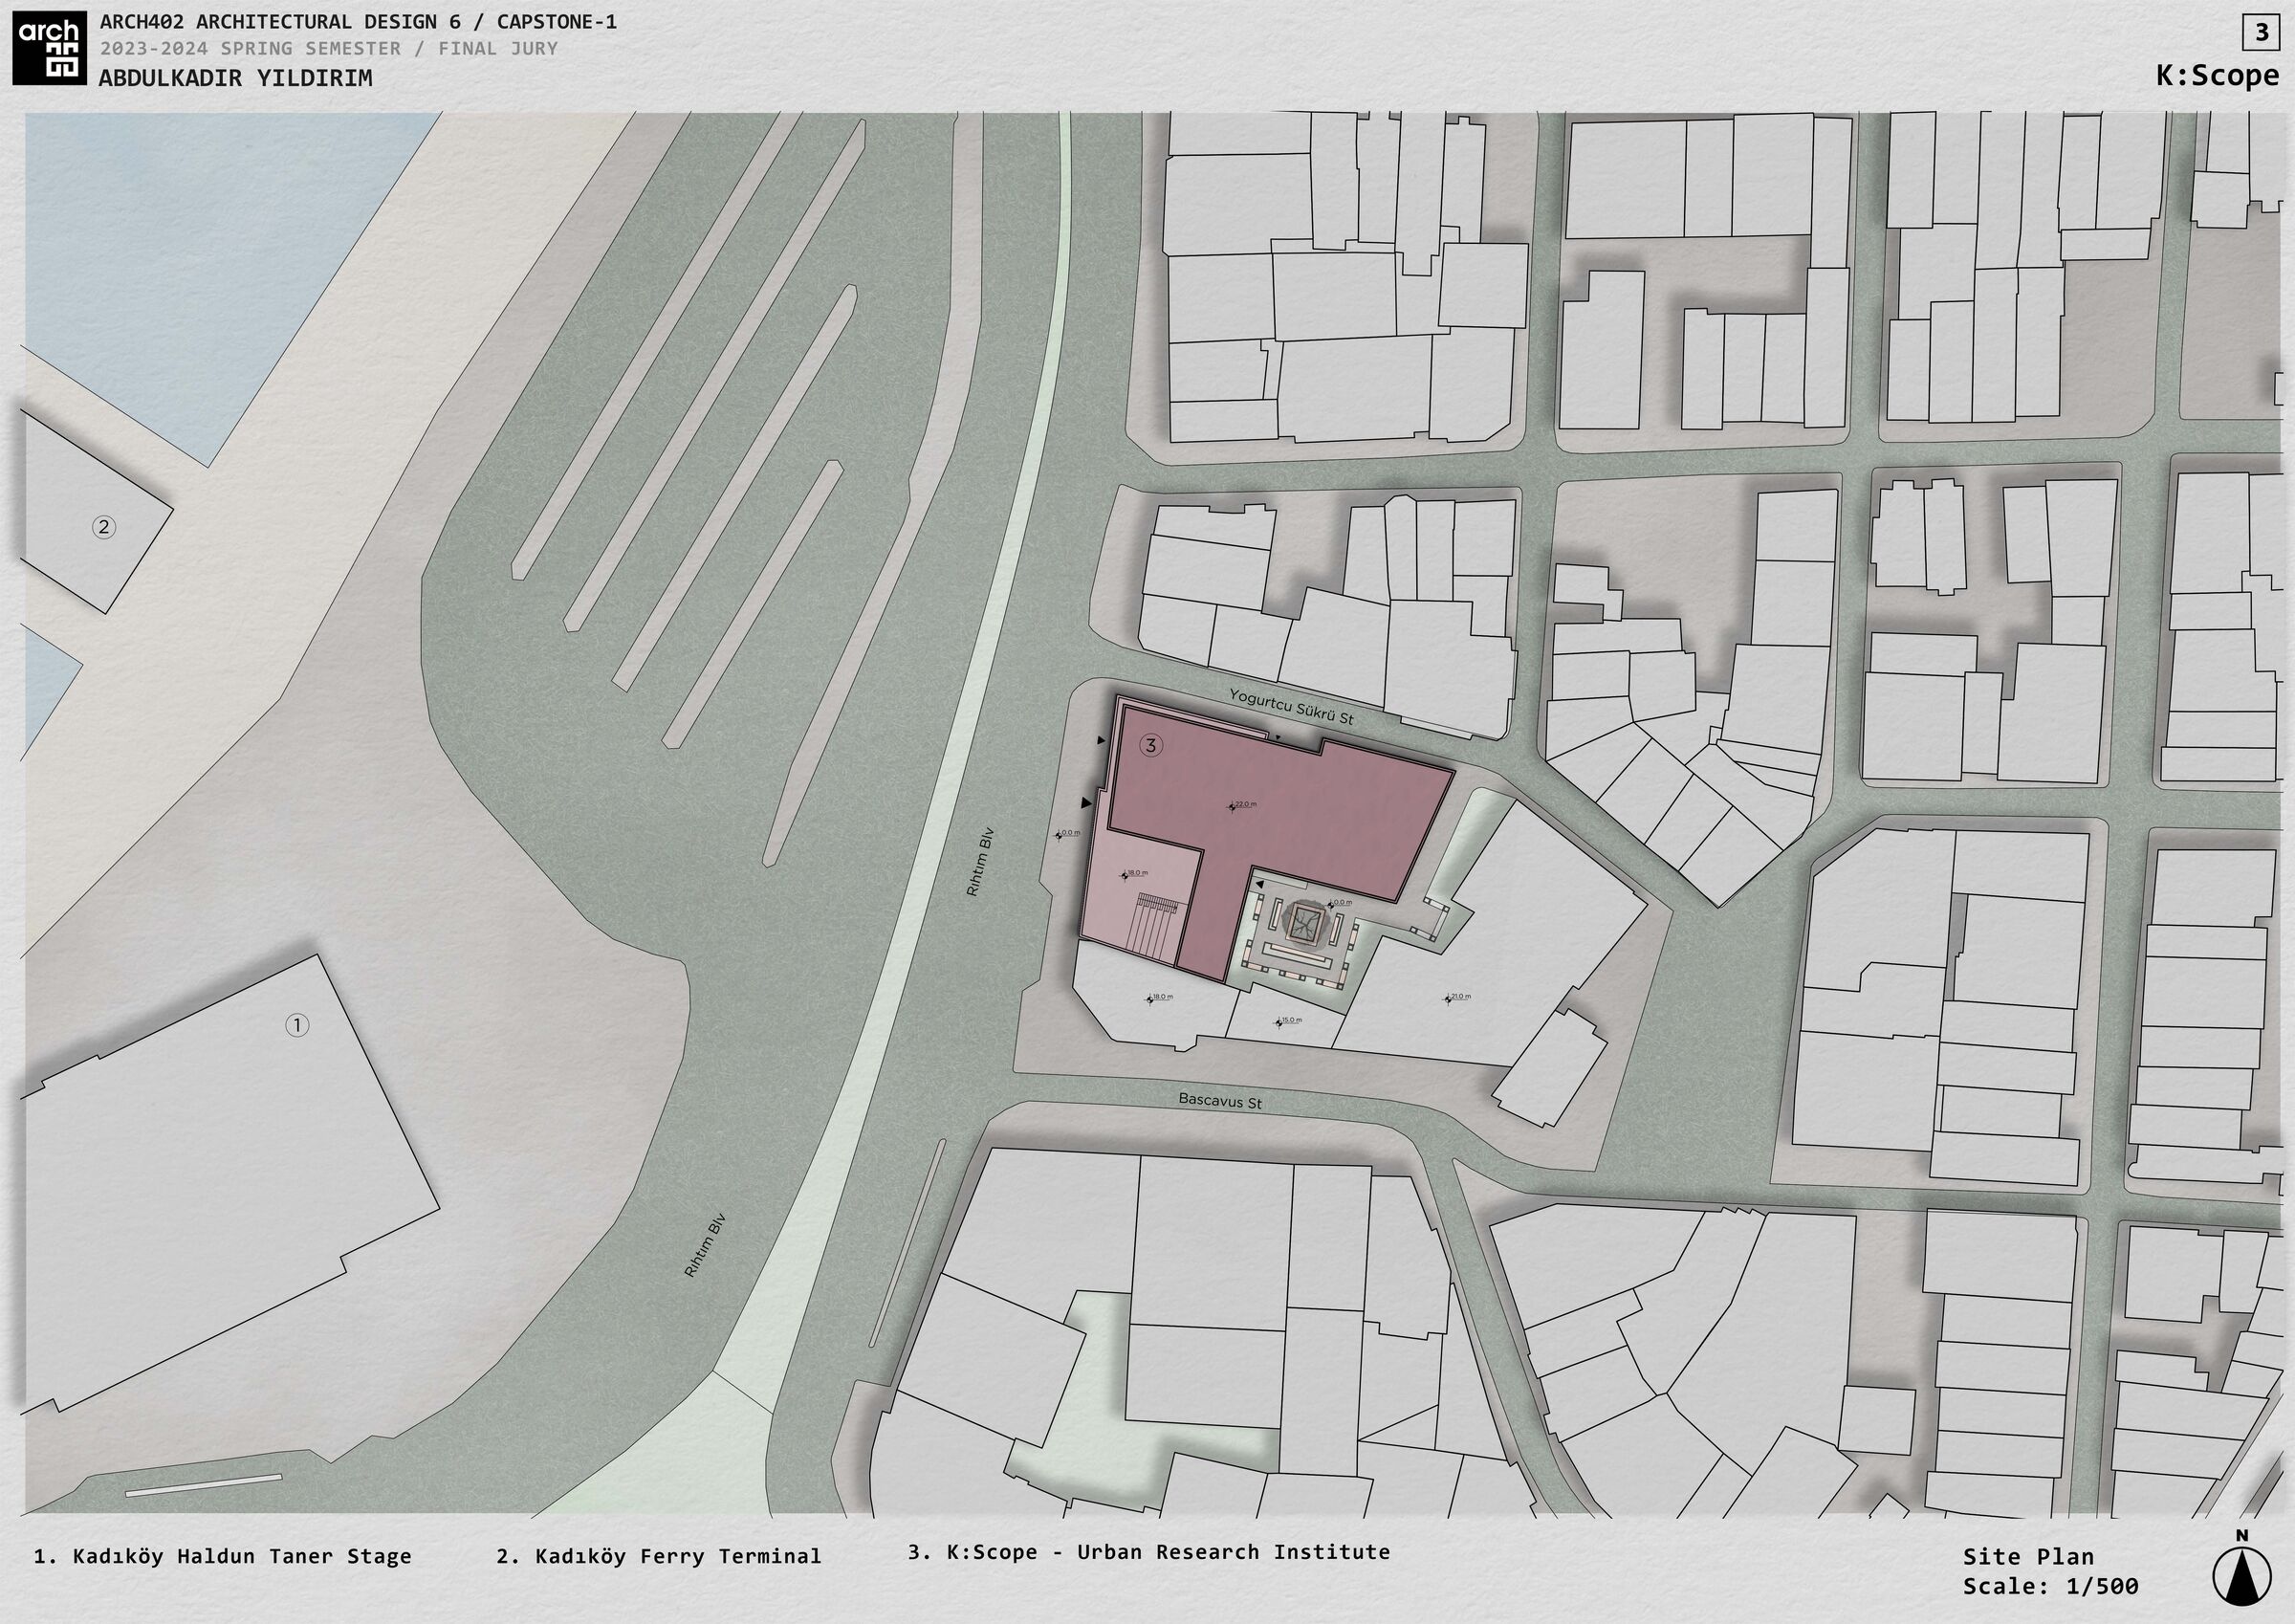
Task: Click the entrance arrow inside the courtyard
Action: click(1260, 885)
